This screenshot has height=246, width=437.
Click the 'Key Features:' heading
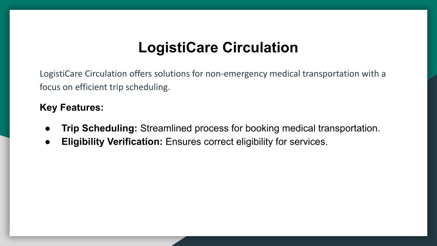(72, 108)
